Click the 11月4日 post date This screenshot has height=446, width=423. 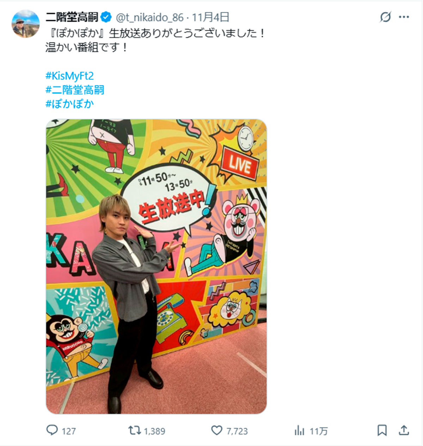(x=211, y=17)
